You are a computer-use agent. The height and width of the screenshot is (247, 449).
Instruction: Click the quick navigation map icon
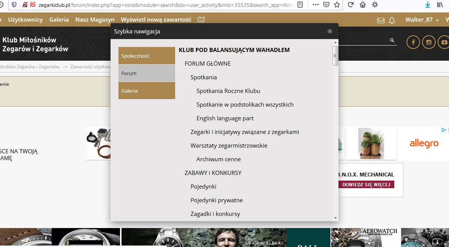(x=201, y=20)
